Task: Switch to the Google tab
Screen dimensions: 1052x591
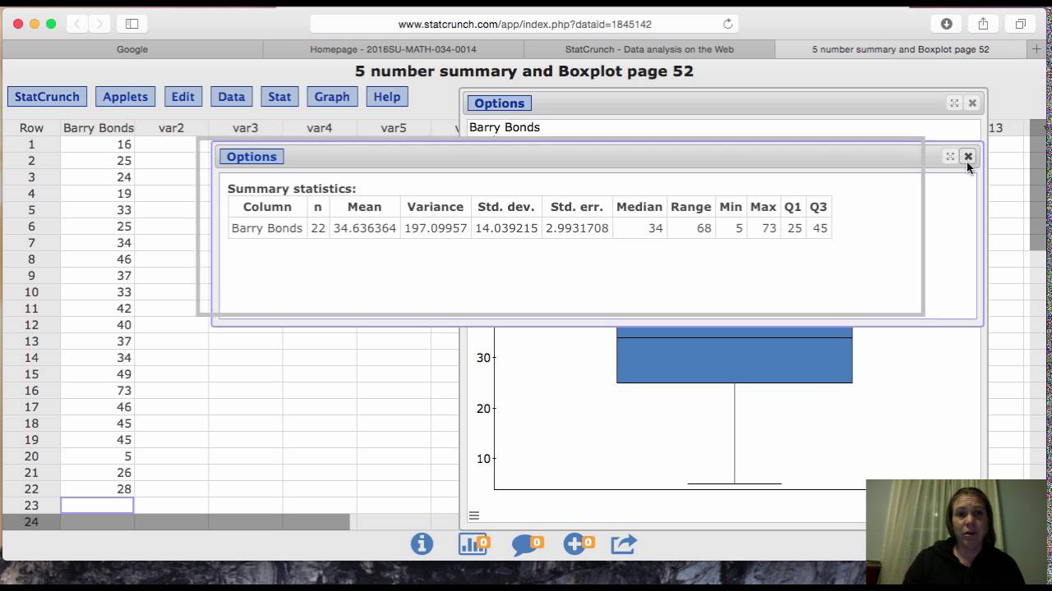Action: 131,49
